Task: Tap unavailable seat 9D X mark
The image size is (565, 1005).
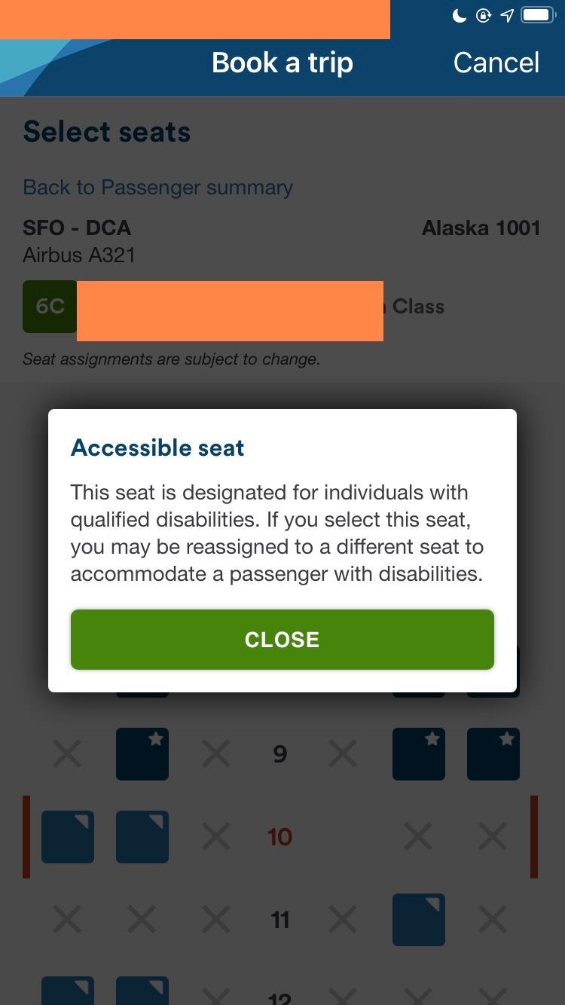Action: [343, 753]
